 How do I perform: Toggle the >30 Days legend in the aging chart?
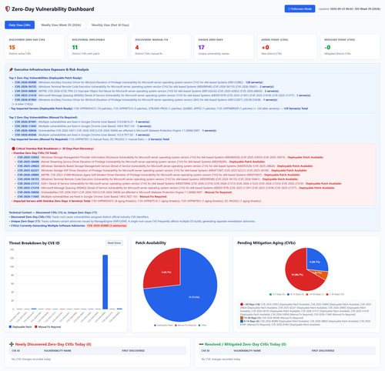tap(335, 294)
